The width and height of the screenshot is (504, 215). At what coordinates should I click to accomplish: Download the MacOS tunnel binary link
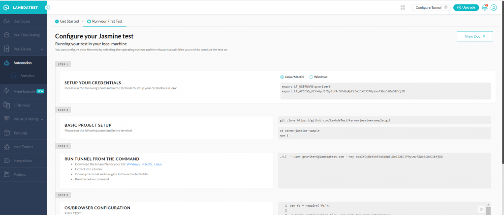coord(147,164)
